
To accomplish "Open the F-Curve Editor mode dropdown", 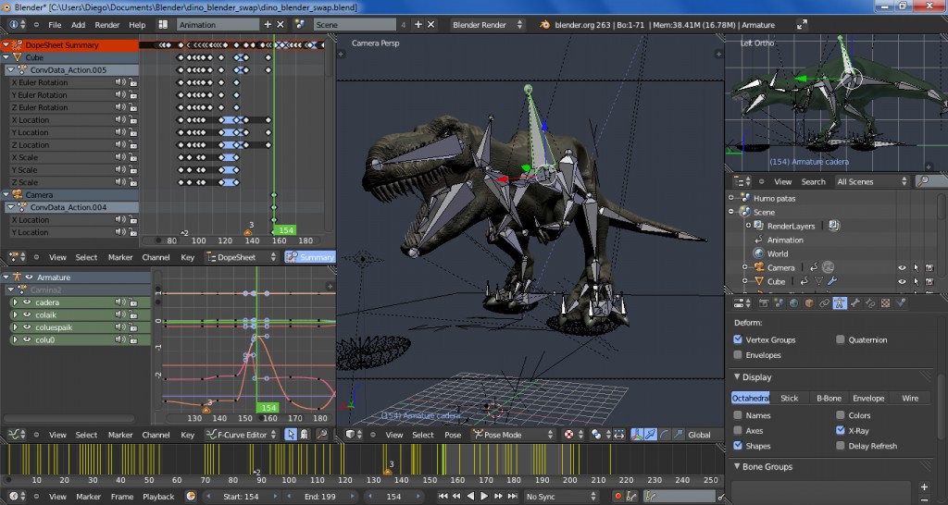I will click(x=241, y=435).
